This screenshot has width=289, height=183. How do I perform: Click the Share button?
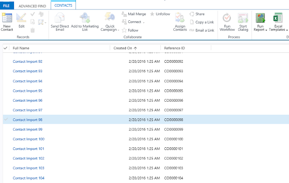point(197,14)
